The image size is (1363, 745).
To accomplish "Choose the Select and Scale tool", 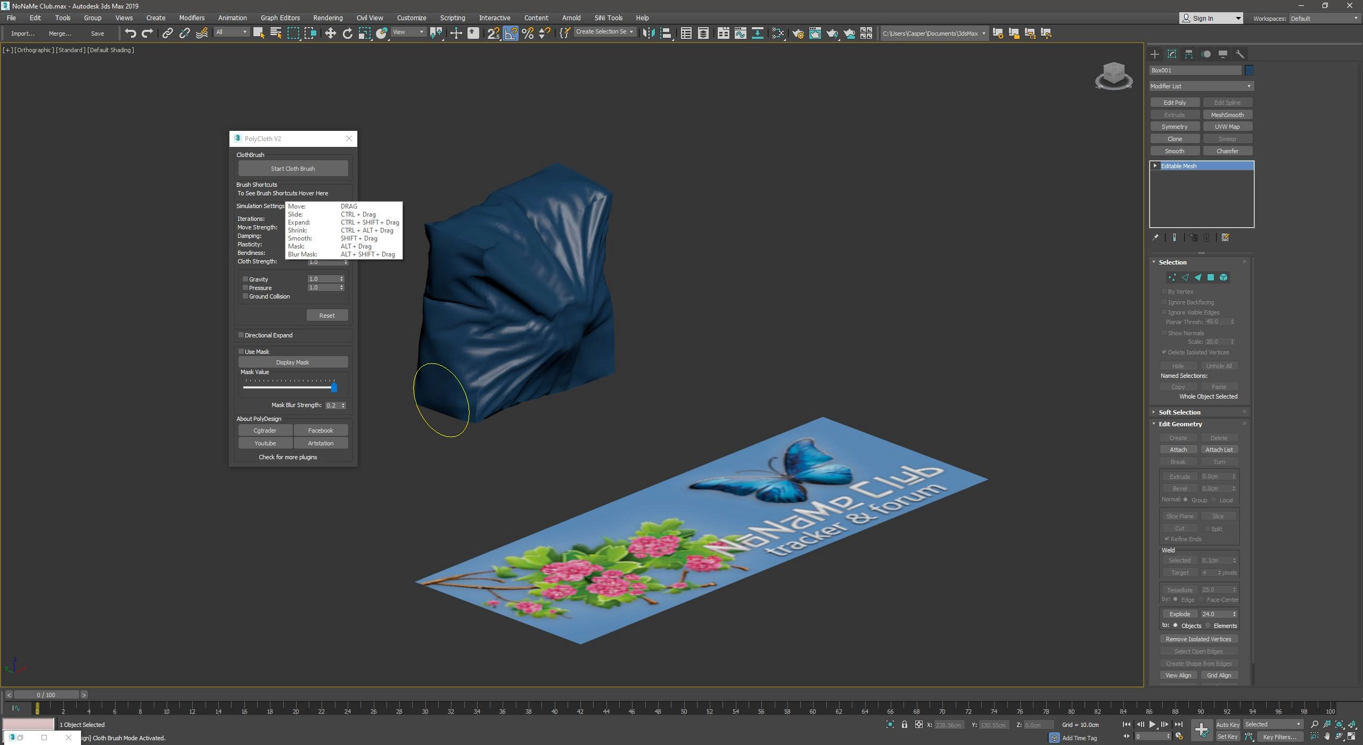I will tap(365, 33).
